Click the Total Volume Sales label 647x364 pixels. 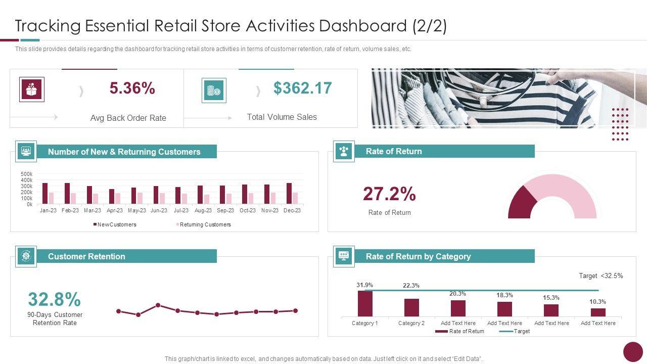(282, 117)
